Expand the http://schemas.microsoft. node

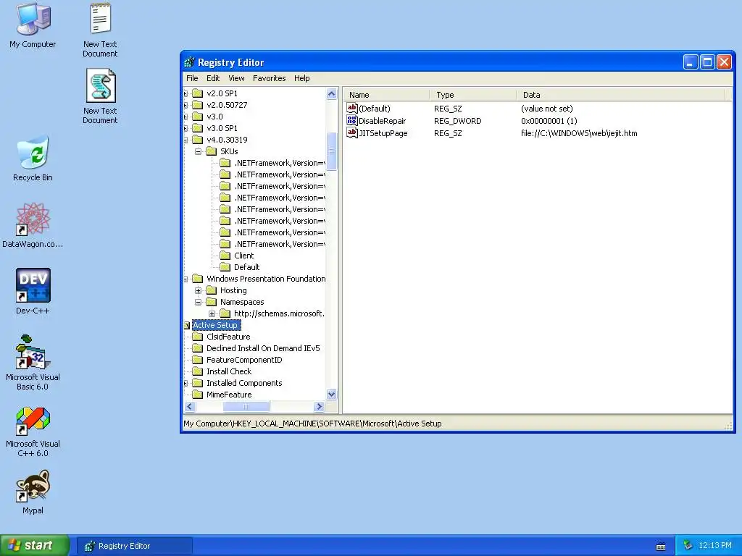[212, 313]
